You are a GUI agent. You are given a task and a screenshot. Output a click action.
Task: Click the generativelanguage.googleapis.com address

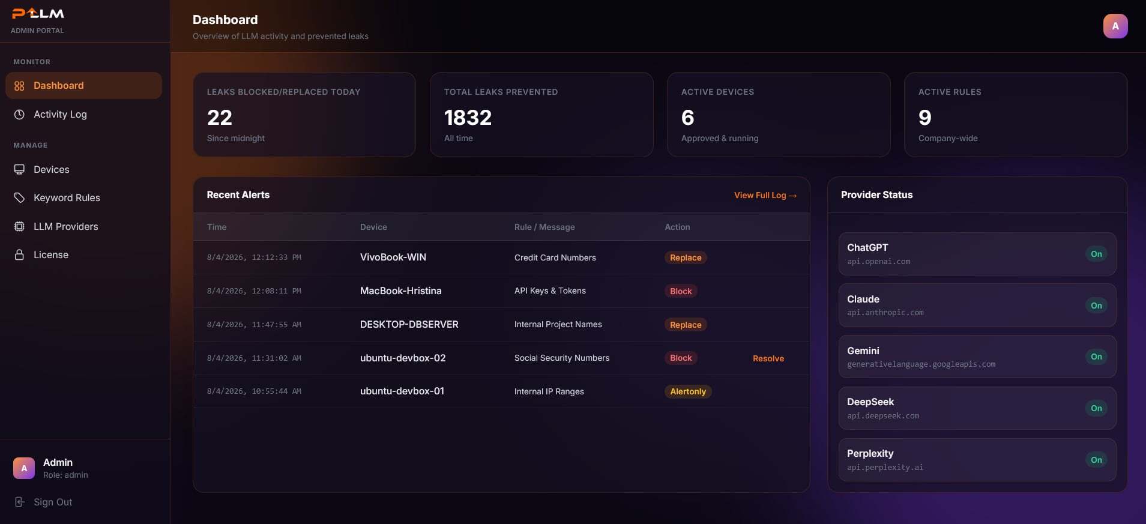tap(921, 364)
